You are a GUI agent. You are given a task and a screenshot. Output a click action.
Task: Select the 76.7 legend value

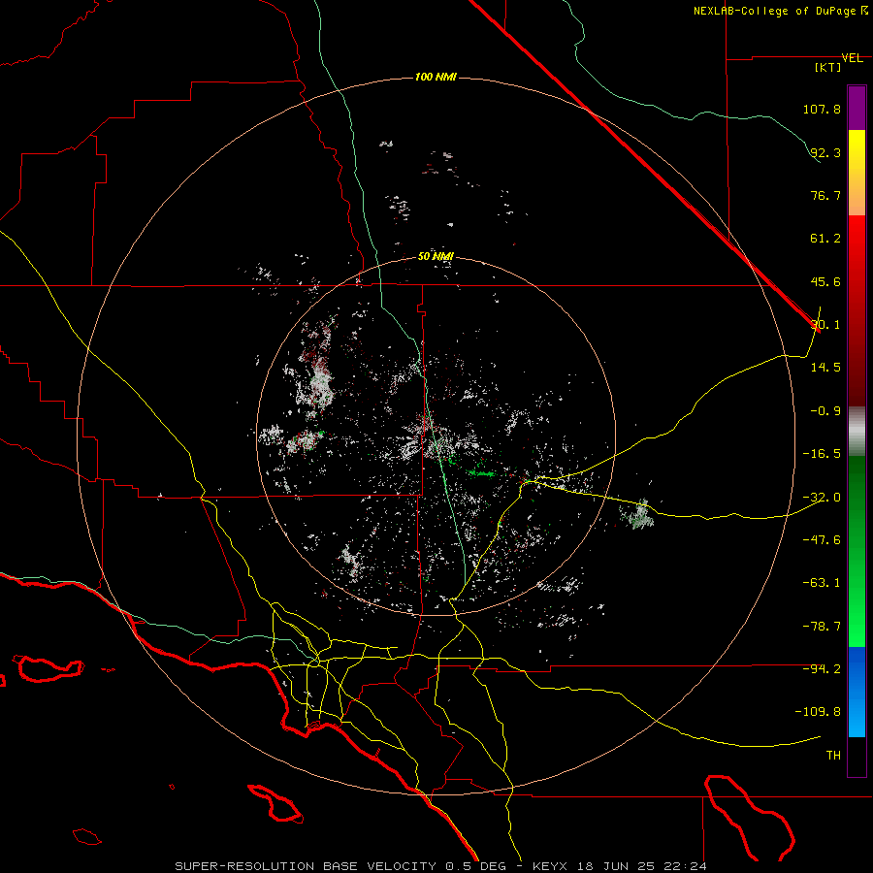pyautogui.click(x=825, y=195)
